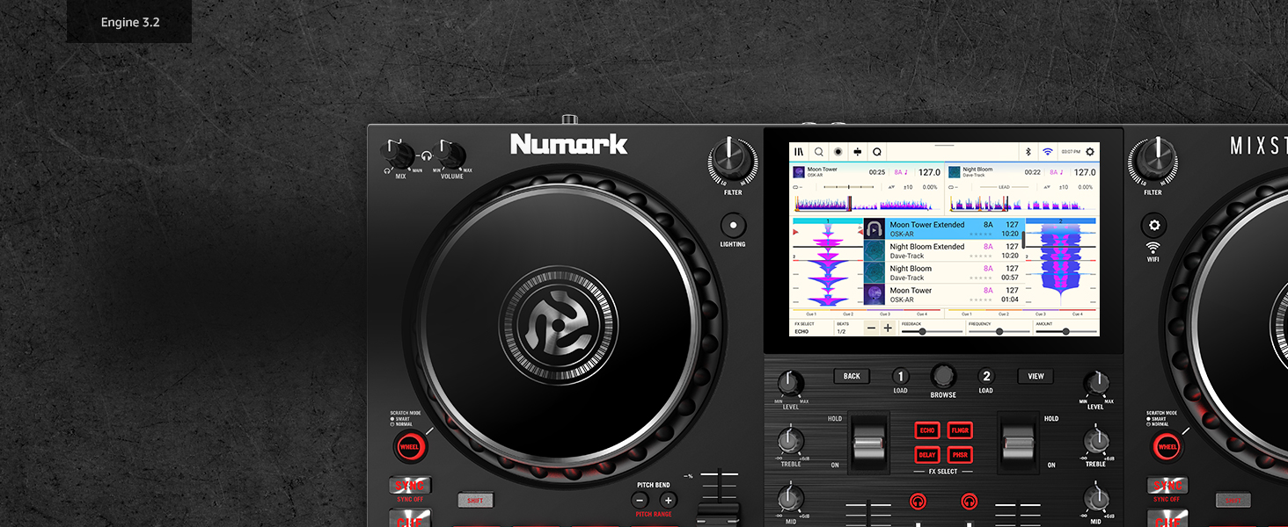Open the library collection icon on touchscreen

pyautogui.click(x=800, y=151)
